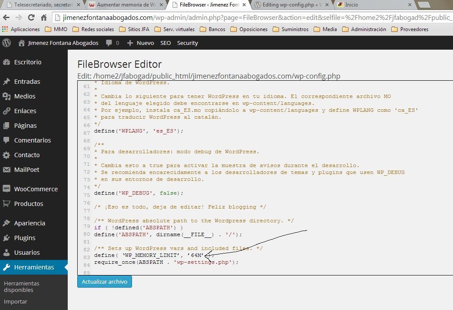Image resolution: width=453 pixels, height=310 pixels.
Task: Close the Inicio browser tab
Action: coord(410,5)
